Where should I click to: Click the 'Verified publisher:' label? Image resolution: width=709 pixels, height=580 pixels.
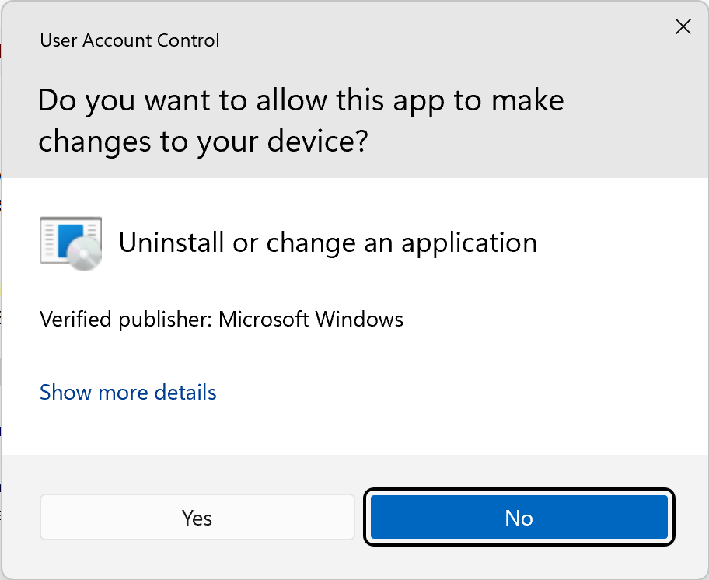(x=126, y=319)
